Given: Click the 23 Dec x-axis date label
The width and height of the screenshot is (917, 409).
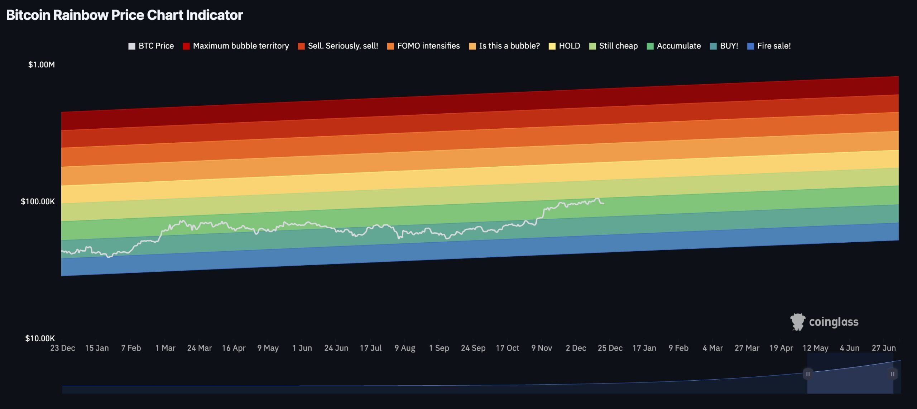Looking at the screenshot, I should click(63, 348).
